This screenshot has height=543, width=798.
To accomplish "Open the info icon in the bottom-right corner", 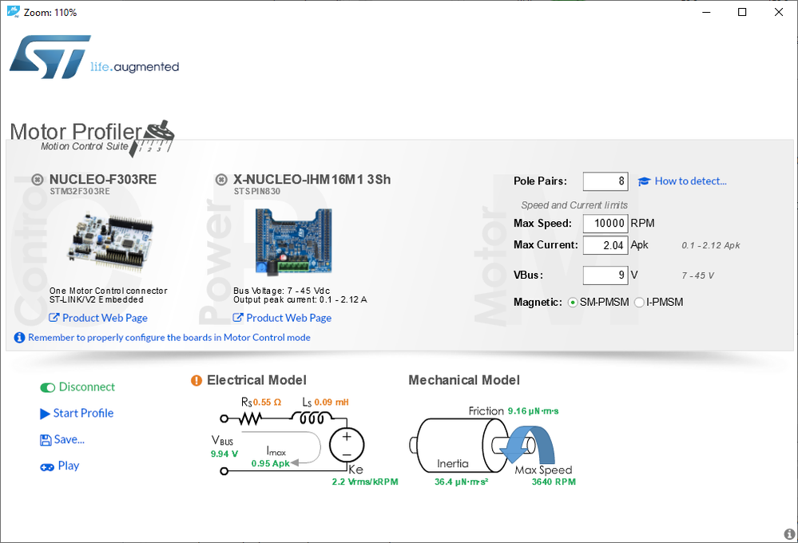I will point(789,534).
